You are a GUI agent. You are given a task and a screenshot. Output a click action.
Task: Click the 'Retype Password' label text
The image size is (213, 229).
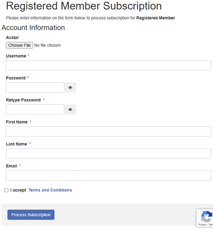(23, 100)
